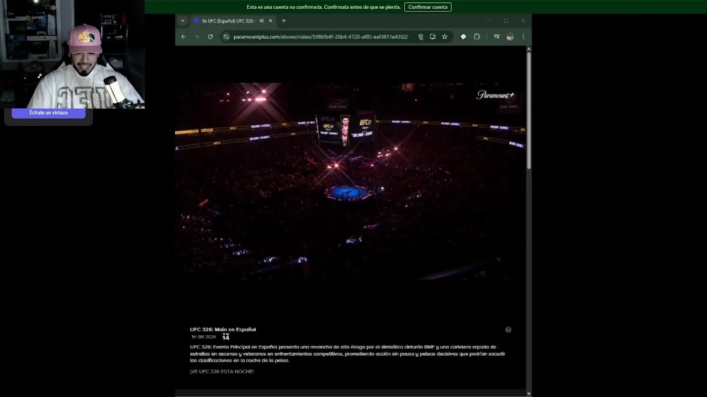Close the Ve UFC (Español) tab
Image resolution: width=707 pixels, height=397 pixels.
[270, 21]
